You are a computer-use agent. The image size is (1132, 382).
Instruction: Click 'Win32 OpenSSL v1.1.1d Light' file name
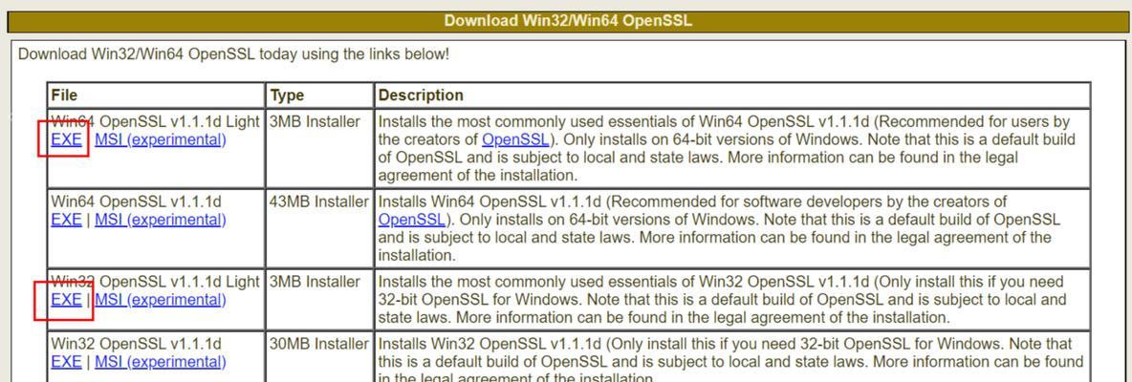coord(155,282)
